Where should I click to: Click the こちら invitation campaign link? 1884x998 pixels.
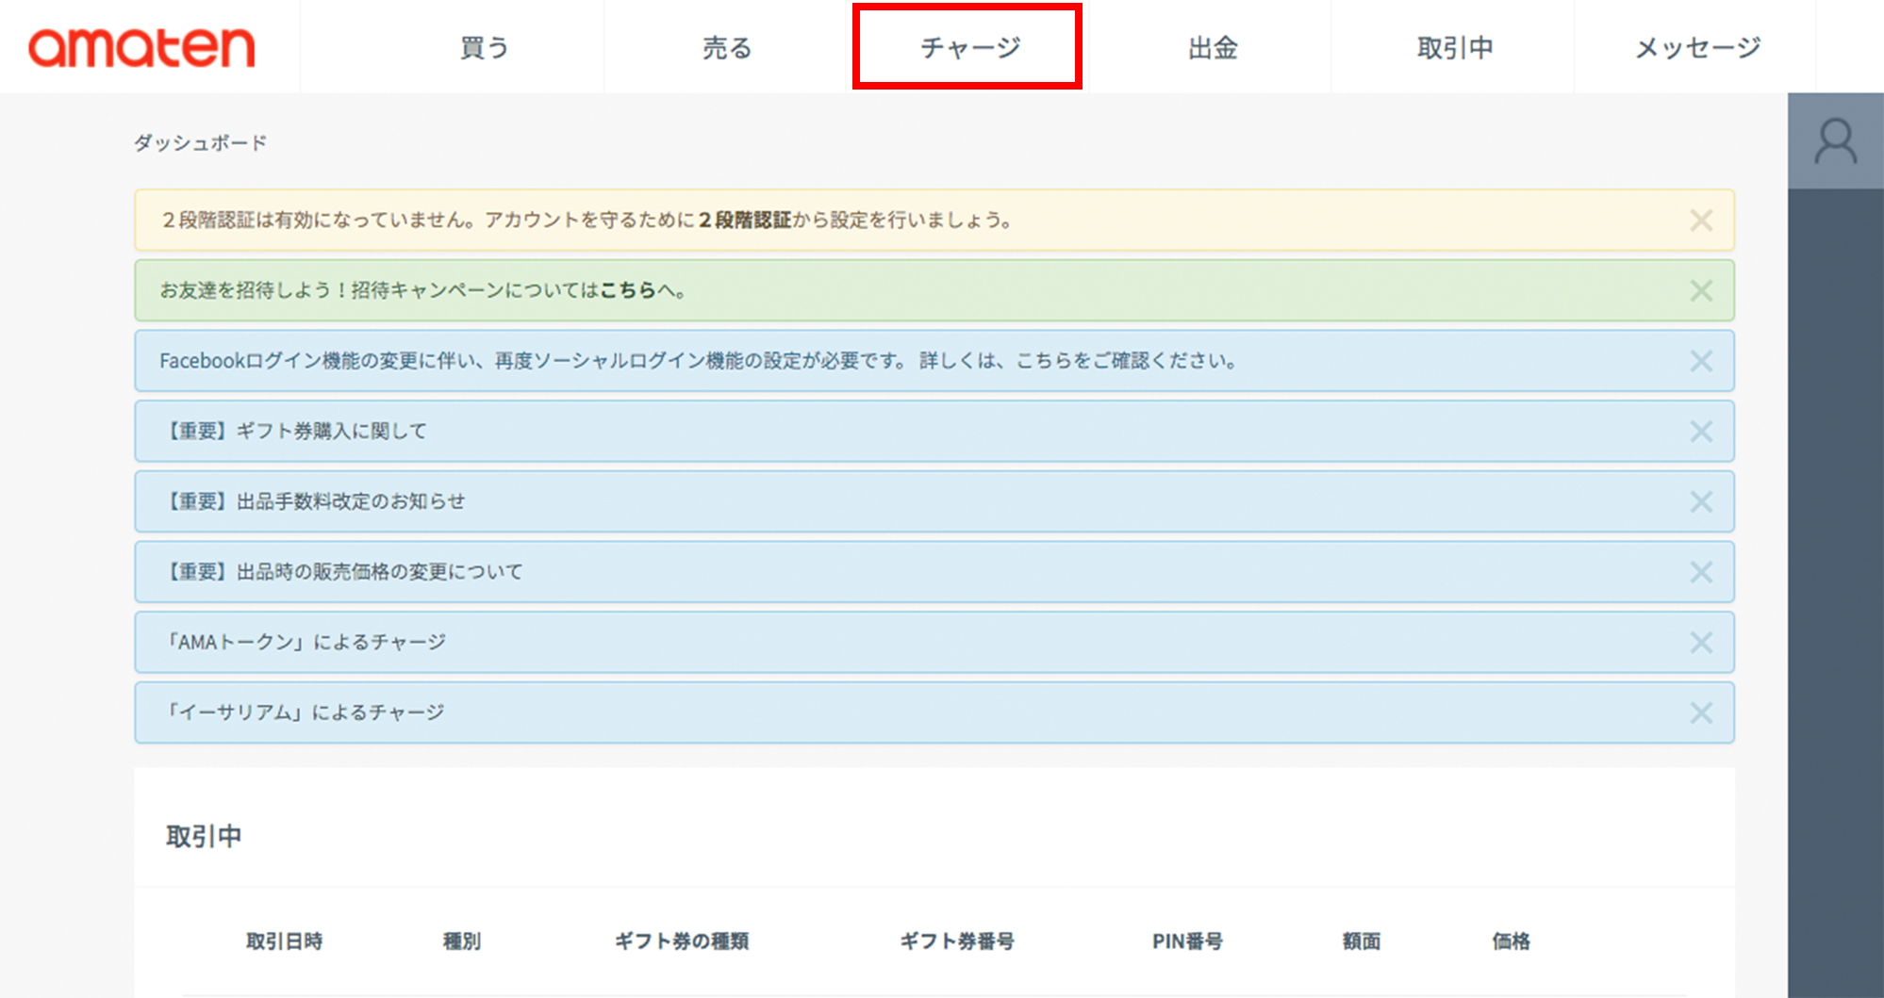tap(627, 290)
